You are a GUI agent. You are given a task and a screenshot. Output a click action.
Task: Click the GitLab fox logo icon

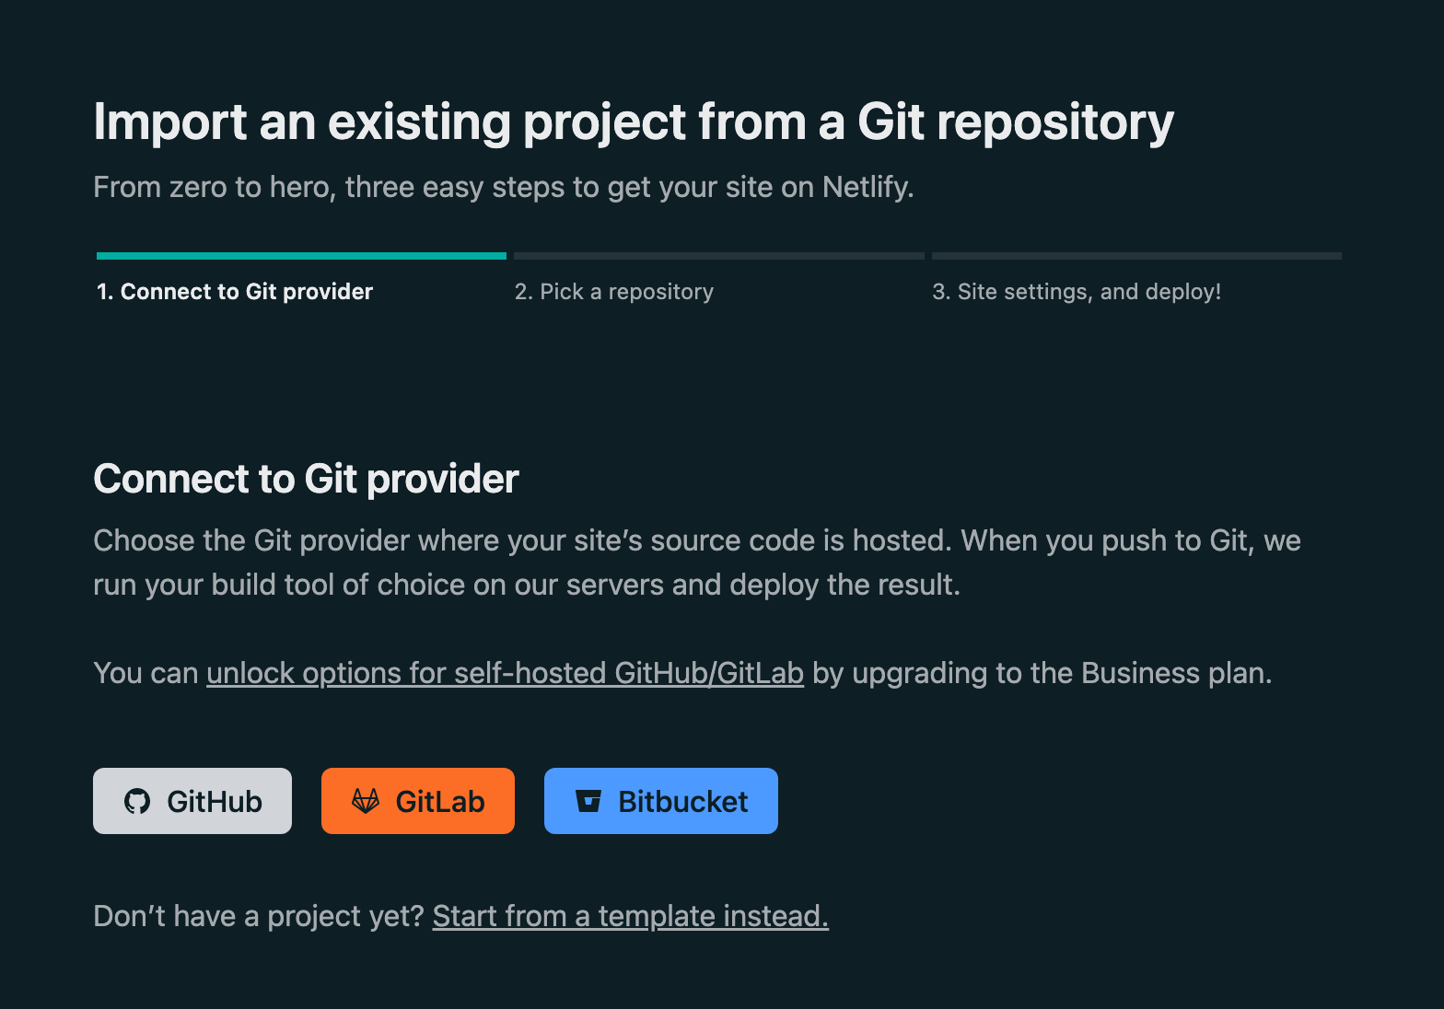[366, 801]
